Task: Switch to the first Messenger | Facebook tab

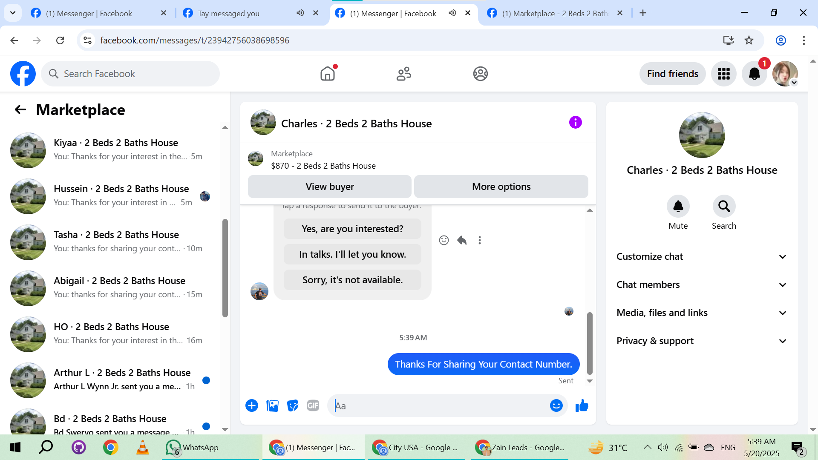Action: [x=98, y=13]
